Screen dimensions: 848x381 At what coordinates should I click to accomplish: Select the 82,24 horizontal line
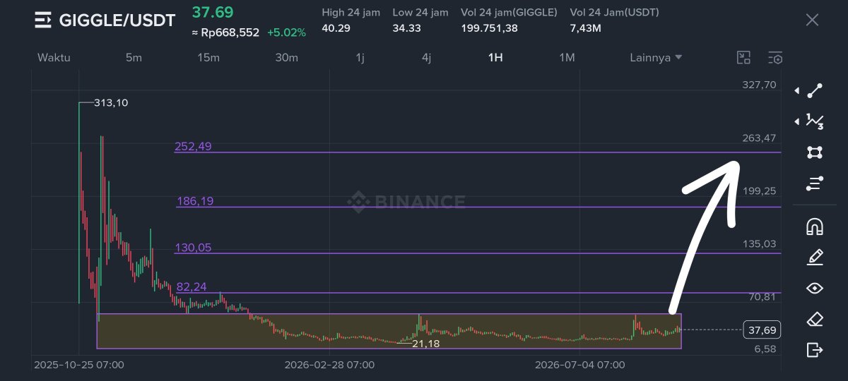478,292
